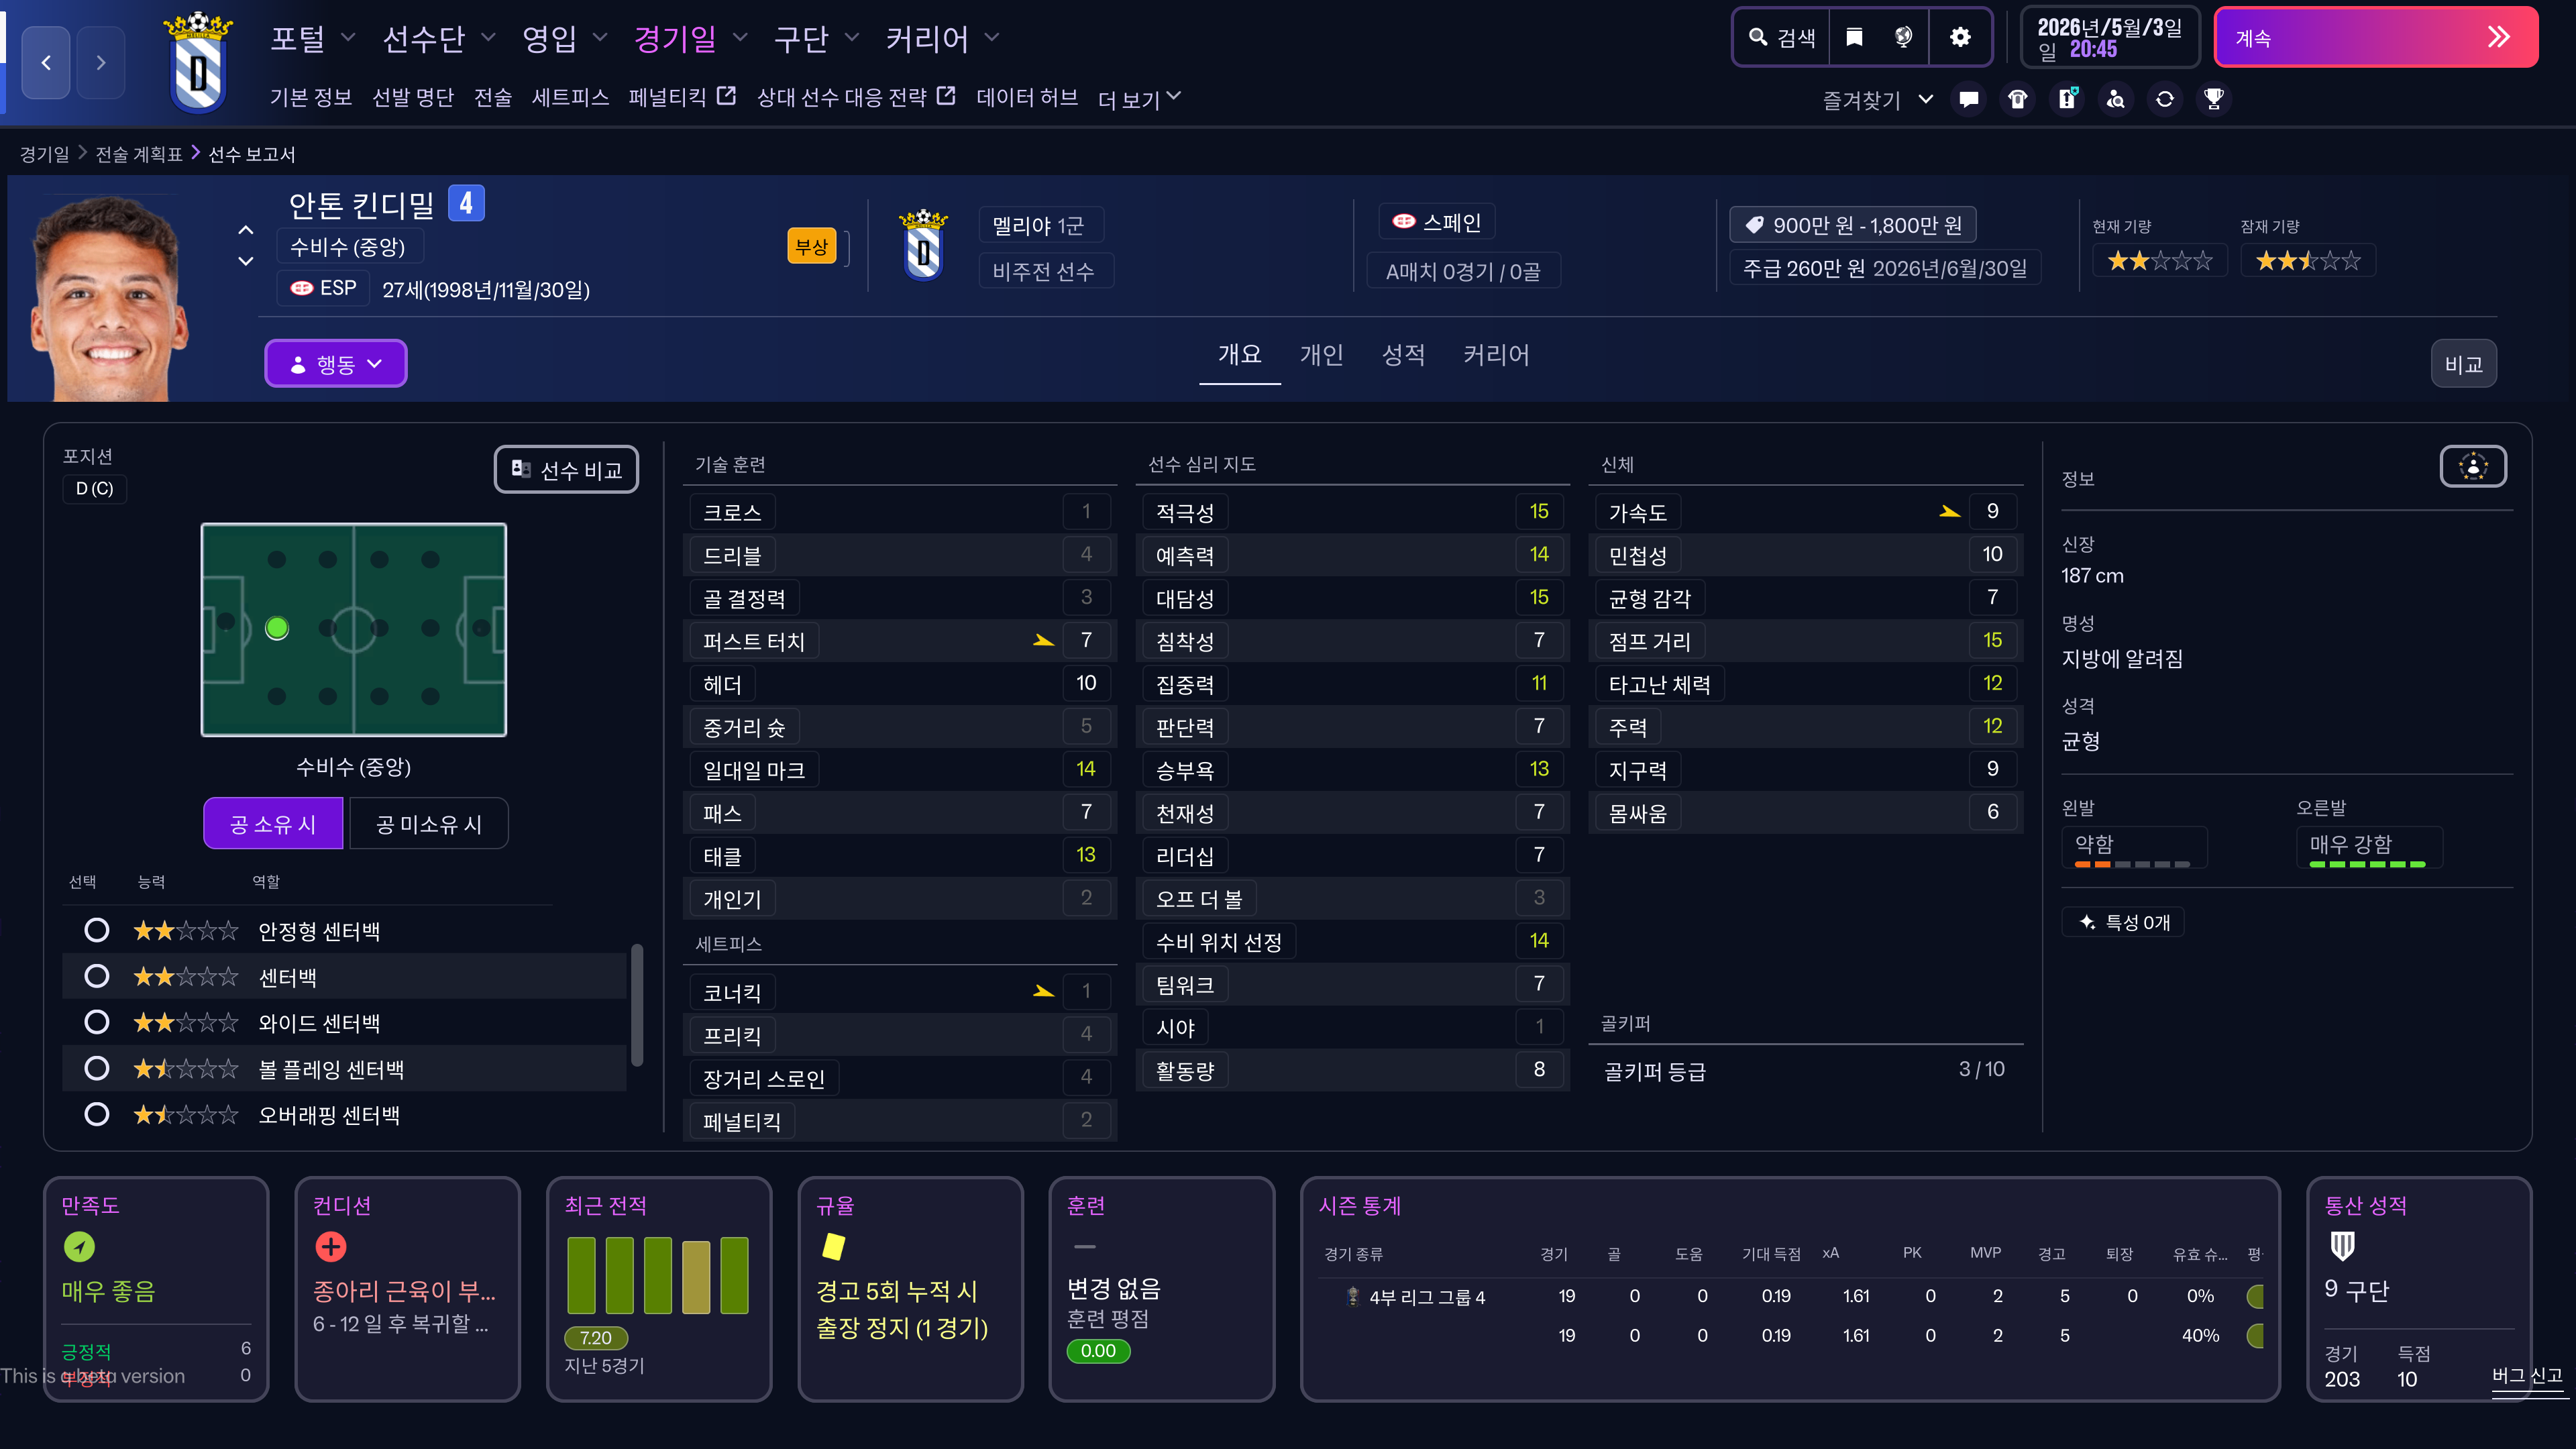Image resolution: width=2576 pixels, height=1449 pixels.
Task: Select the 볼 플레잉 센터백 radio button
Action: (x=97, y=1069)
